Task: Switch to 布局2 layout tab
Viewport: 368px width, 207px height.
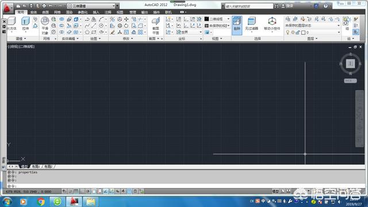Action: click(48, 167)
